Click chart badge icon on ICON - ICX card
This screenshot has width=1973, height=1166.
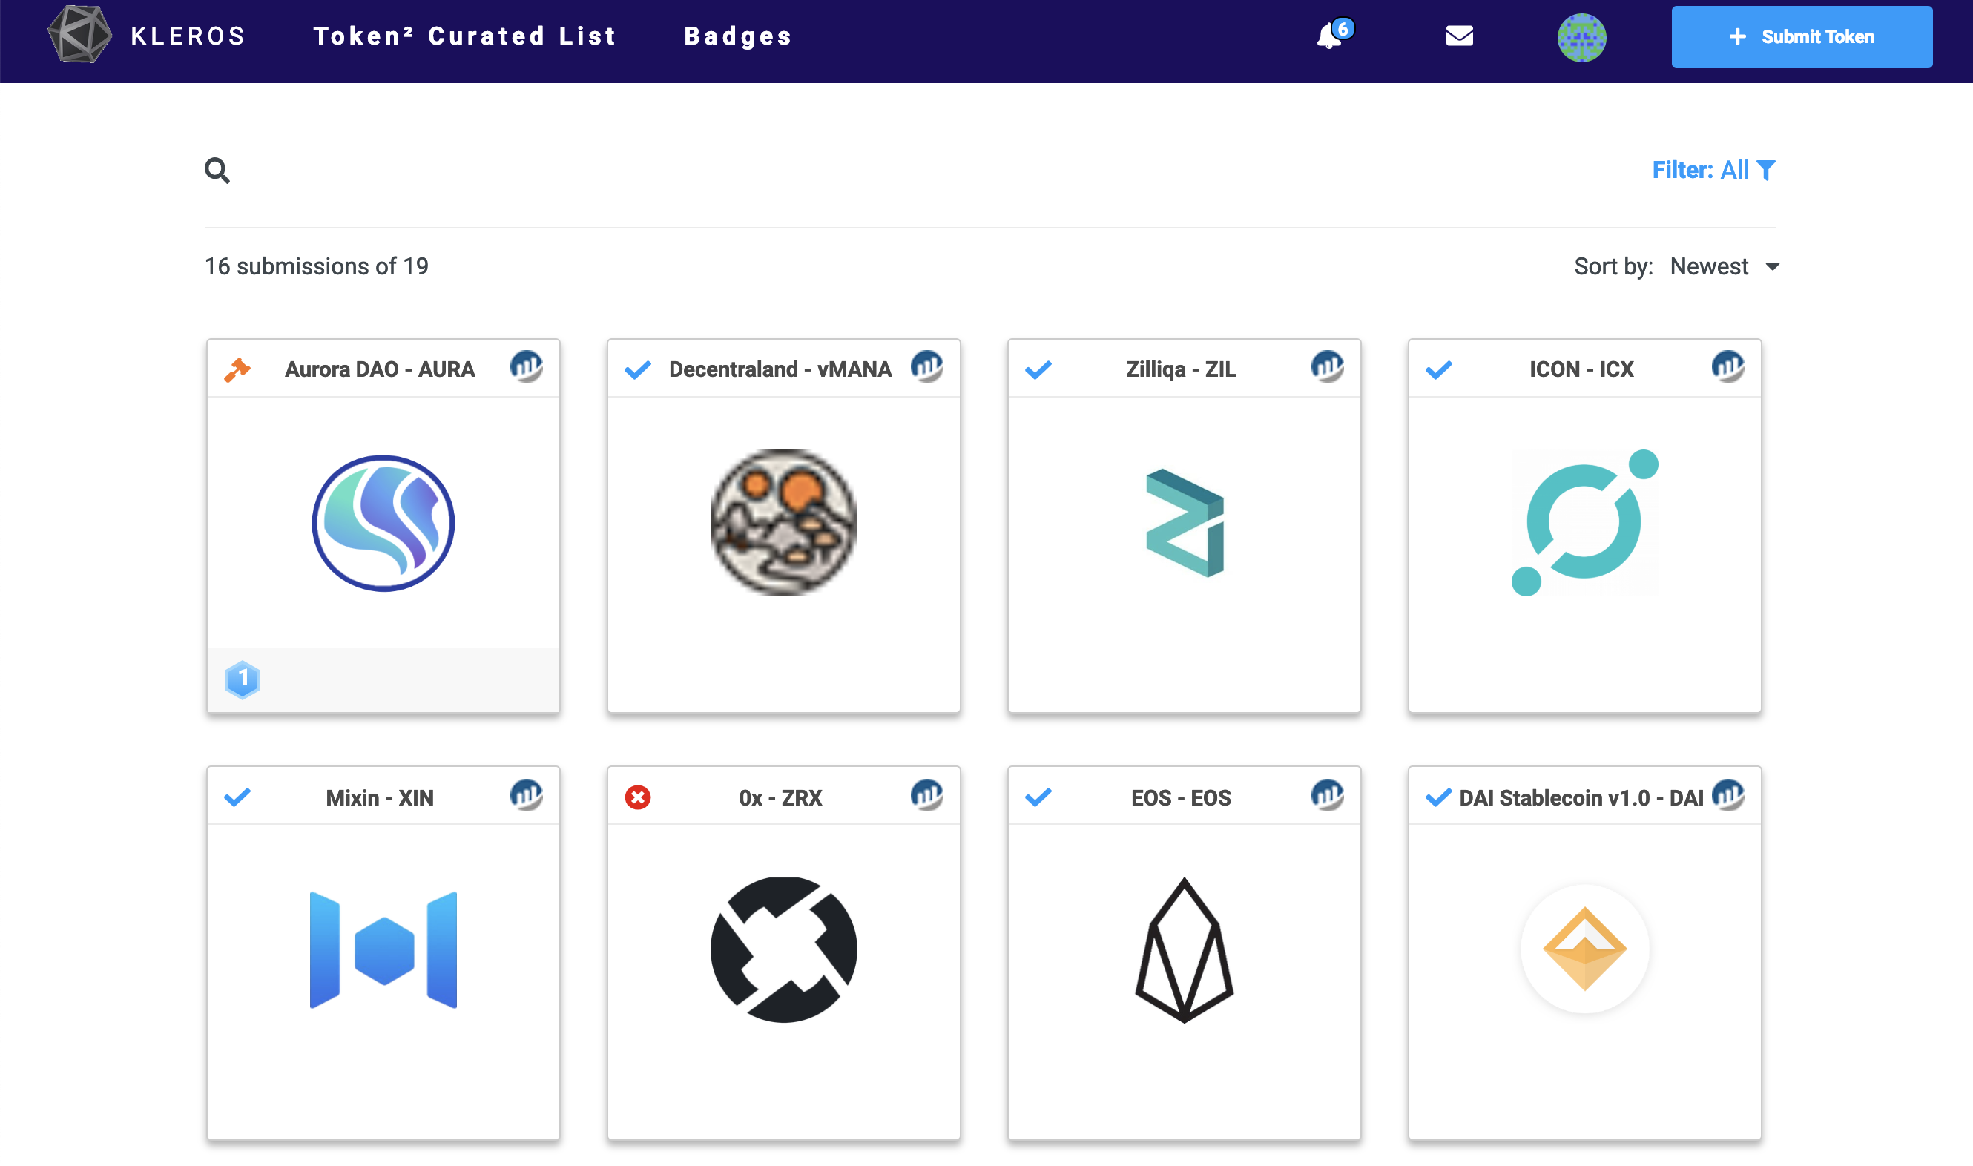pos(1727,367)
